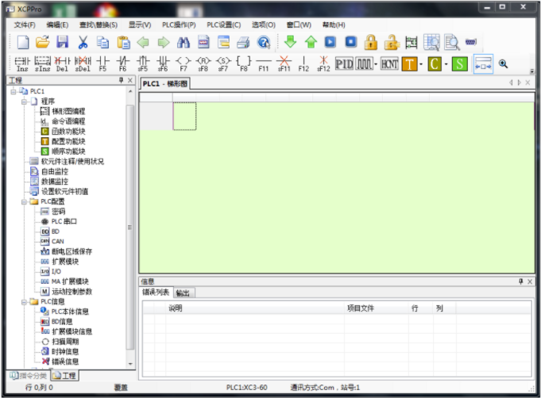Pin the 工程 panel with pushpin
The width and height of the screenshot is (541, 398).
pos(121,81)
